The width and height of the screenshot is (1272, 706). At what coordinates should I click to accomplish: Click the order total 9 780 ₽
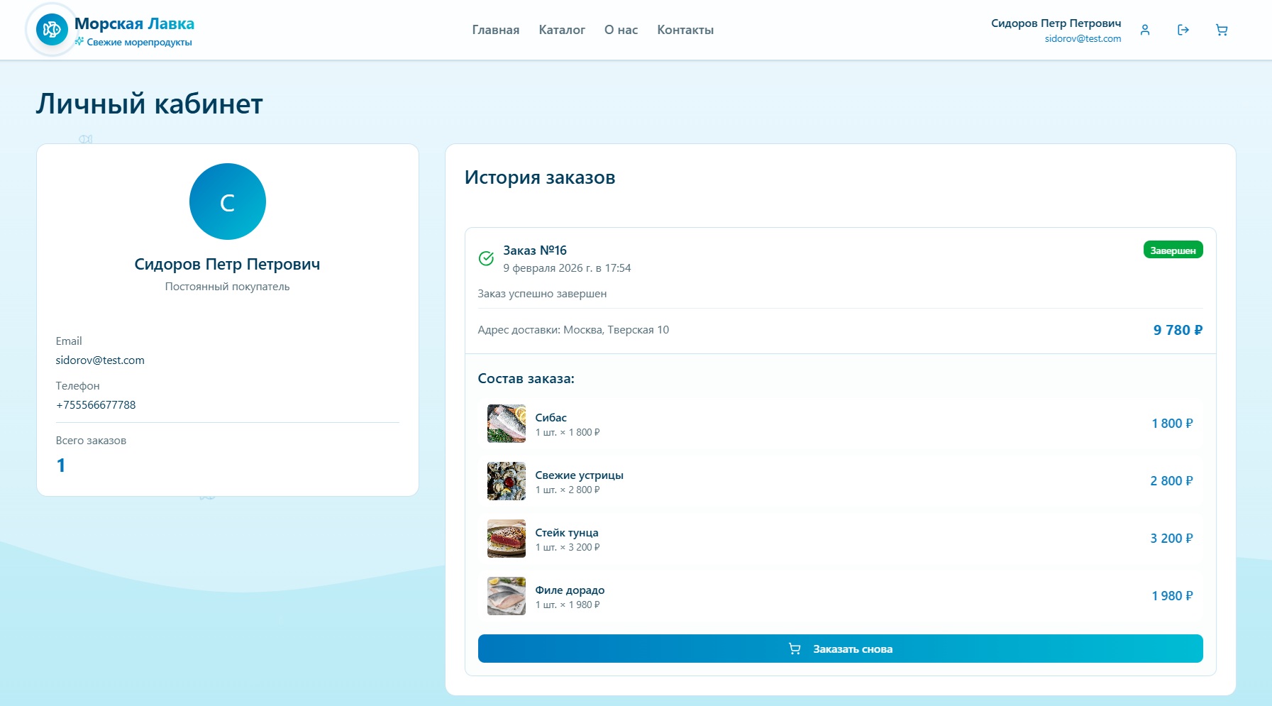point(1178,330)
